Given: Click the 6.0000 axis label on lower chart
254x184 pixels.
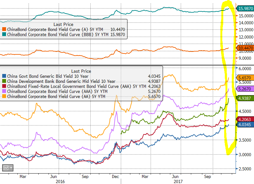Looking at the screenshot, I should 245,69.
